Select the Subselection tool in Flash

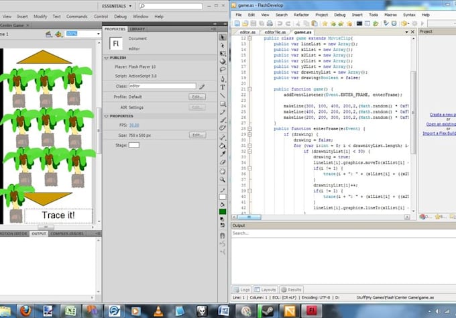pyautogui.click(x=223, y=46)
